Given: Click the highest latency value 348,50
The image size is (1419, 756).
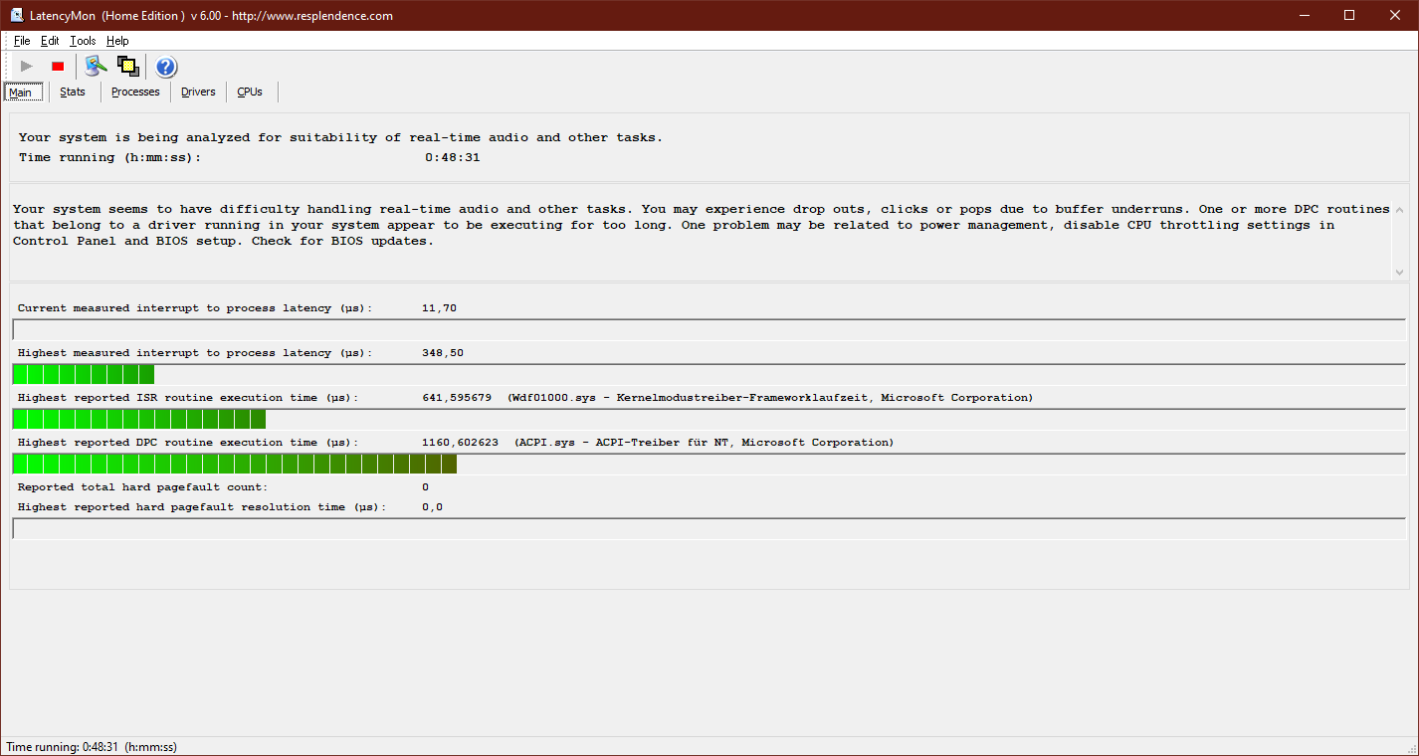Looking at the screenshot, I should coord(443,353).
